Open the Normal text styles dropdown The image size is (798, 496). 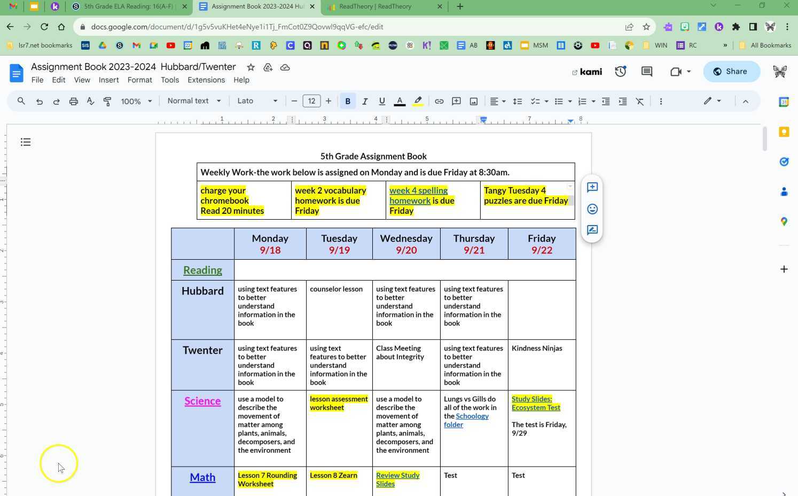(194, 101)
